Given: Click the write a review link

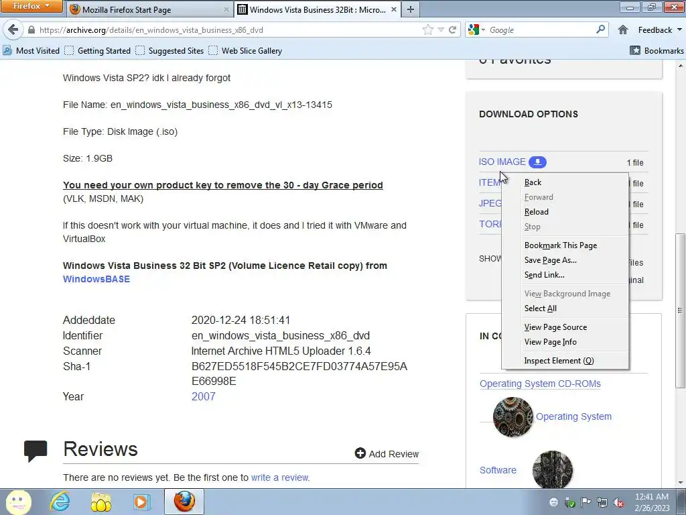Looking at the screenshot, I should 279,477.
